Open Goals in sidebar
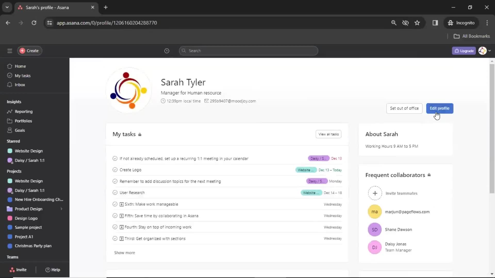495x278 pixels. [x=19, y=130]
